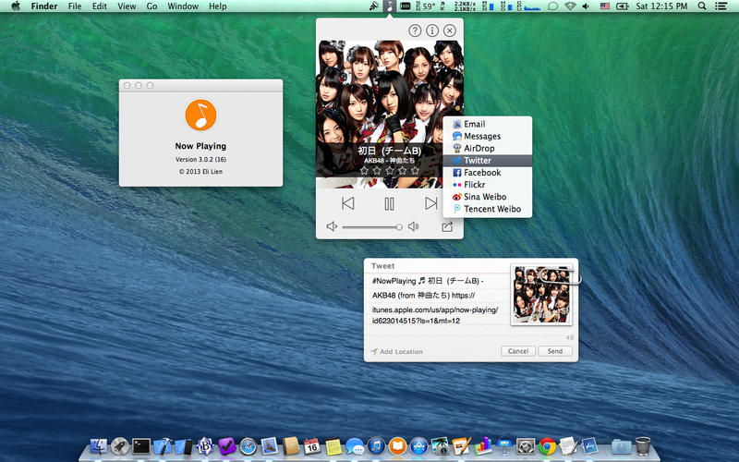The height and width of the screenshot is (462, 739).
Task: Open Launchpad rocket in the Dock
Action: (120, 445)
